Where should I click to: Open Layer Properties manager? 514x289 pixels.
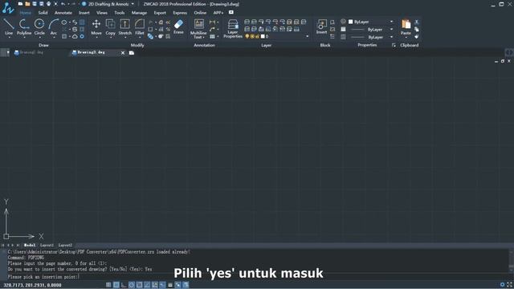tap(233, 29)
